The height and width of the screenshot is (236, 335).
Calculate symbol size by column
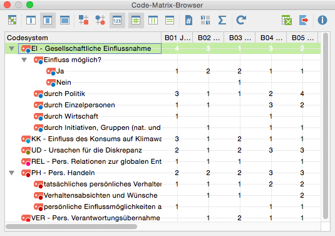(153, 20)
